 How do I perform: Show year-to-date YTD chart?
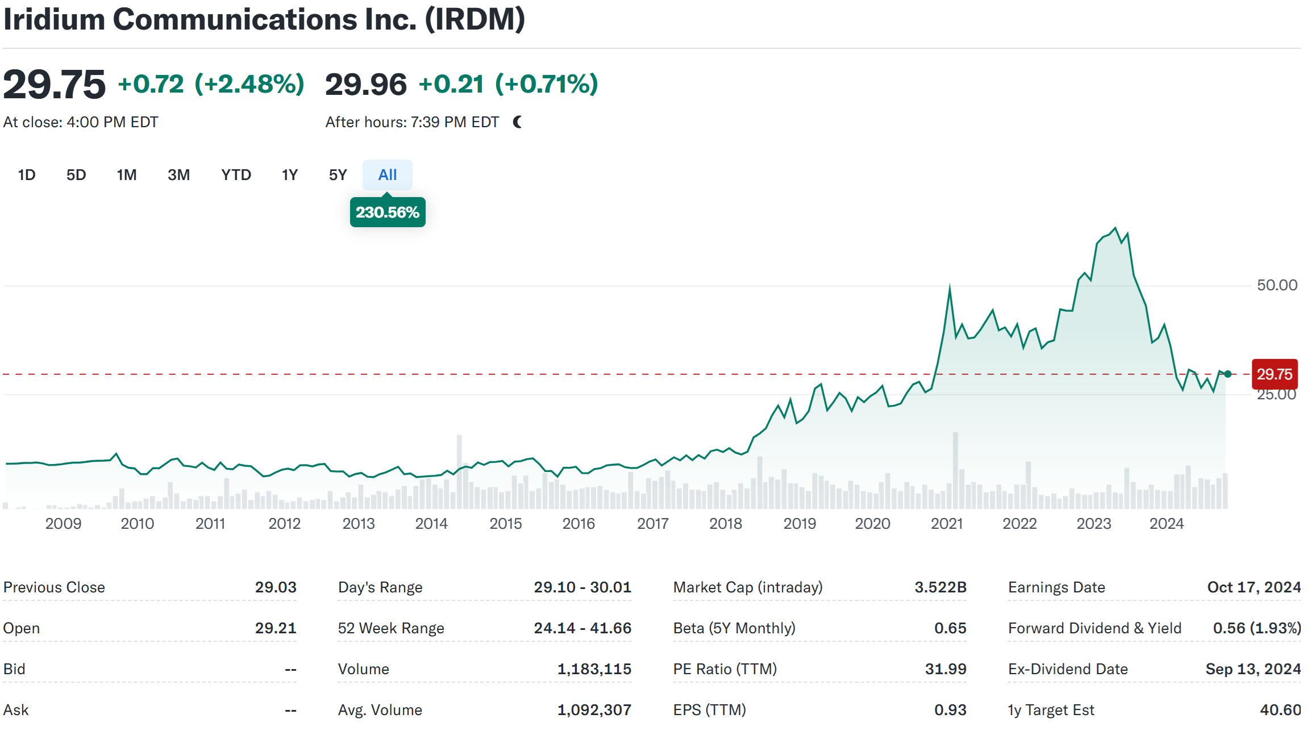(x=236, y=175)
